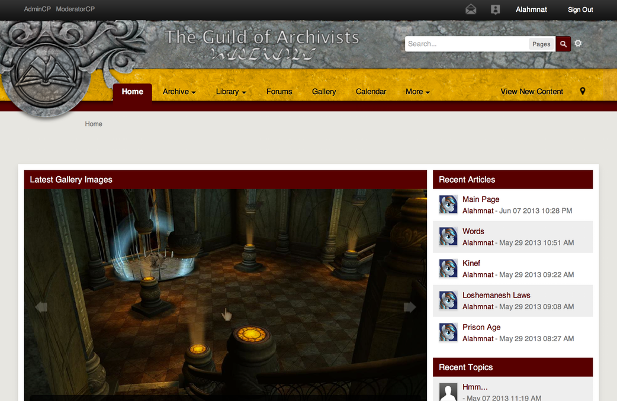Viewport: 617px width, 401px height.
Task: Click avatar next to Kinef article
Action: pyautogui.click(x=448, y=269)
